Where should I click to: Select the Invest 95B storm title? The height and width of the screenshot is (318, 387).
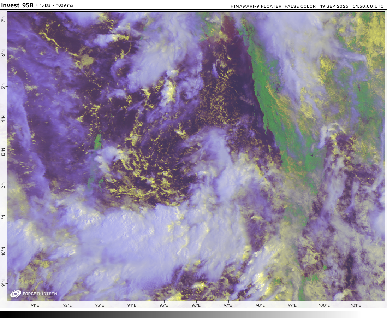(17, 5)
